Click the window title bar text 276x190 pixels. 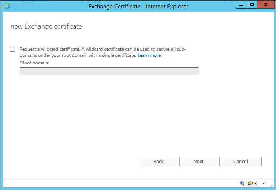coord(138,6)
